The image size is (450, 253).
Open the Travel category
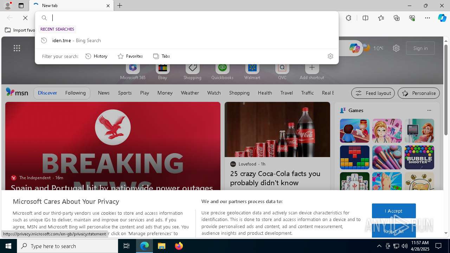287,93
